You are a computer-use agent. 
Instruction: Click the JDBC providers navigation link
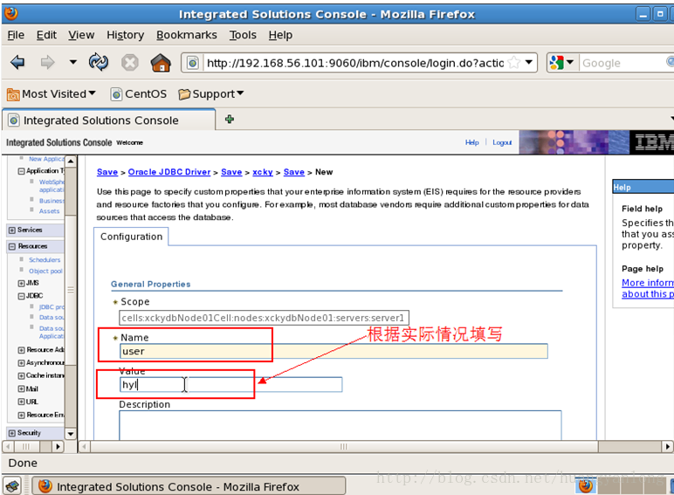(52, 306)
